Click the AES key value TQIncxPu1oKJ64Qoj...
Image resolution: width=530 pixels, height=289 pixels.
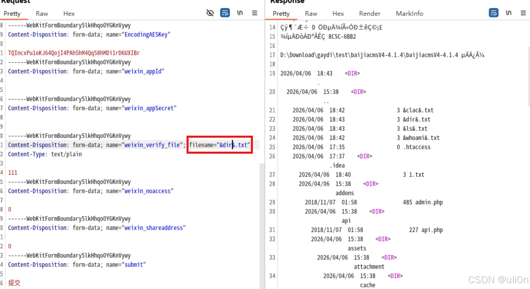[74, 53]
